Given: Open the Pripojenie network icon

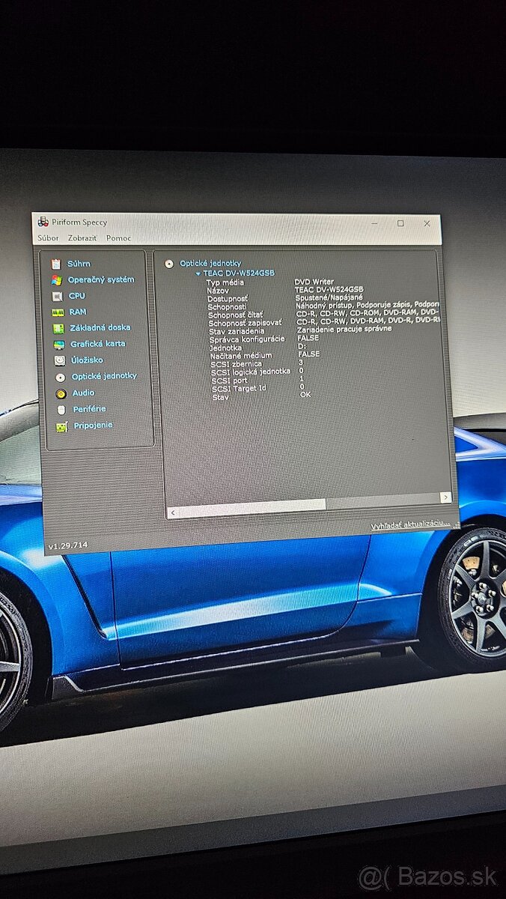Looking at the screenshot, I should (x=61, y=426).
